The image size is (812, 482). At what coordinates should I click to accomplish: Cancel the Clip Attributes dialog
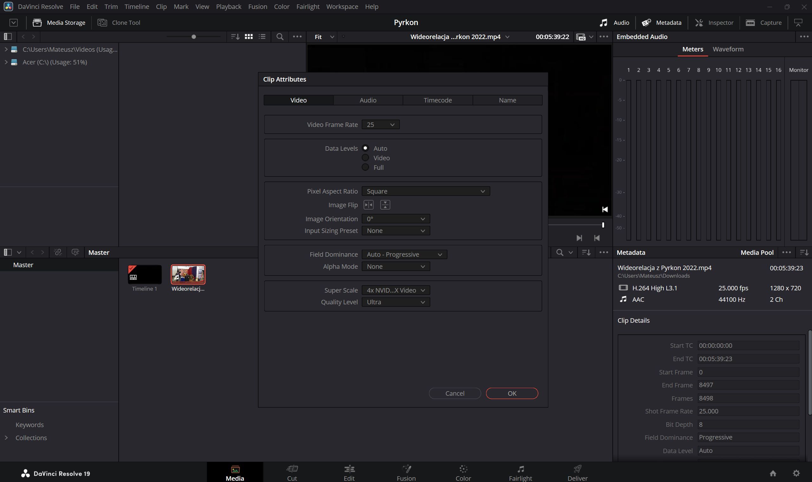pyautogui.click(x=454, y=393)
